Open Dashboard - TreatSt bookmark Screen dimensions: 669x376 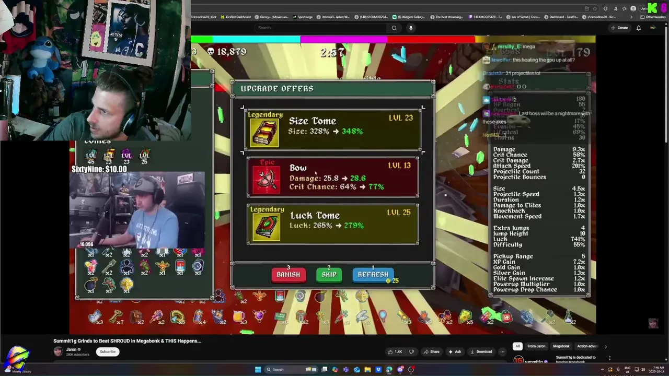(561, 17)
